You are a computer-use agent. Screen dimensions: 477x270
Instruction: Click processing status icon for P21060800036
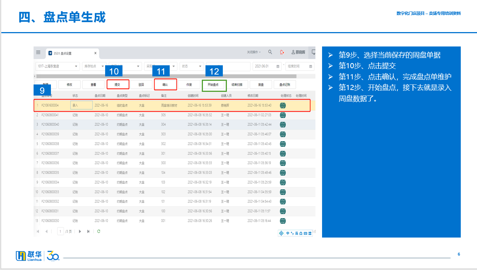coord(283,163)
